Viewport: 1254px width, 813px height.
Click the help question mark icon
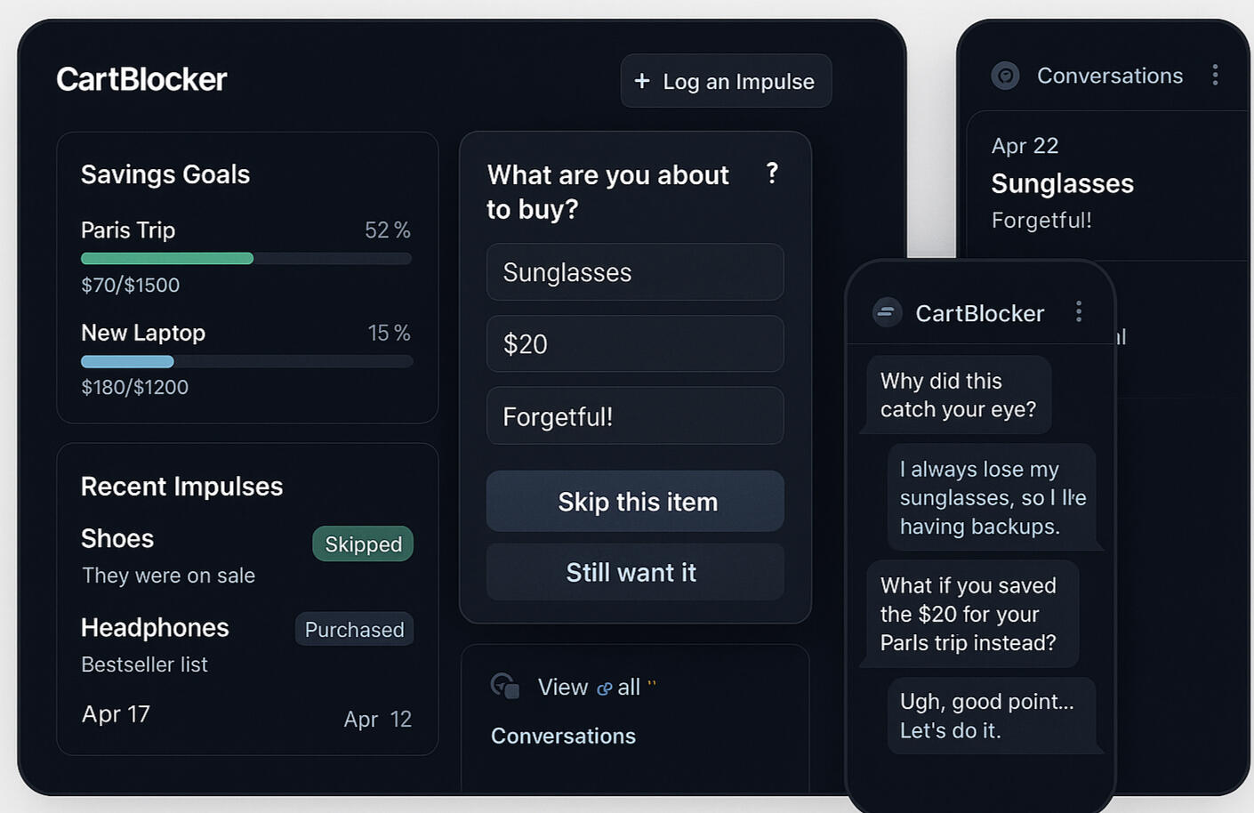coord(772,173)
